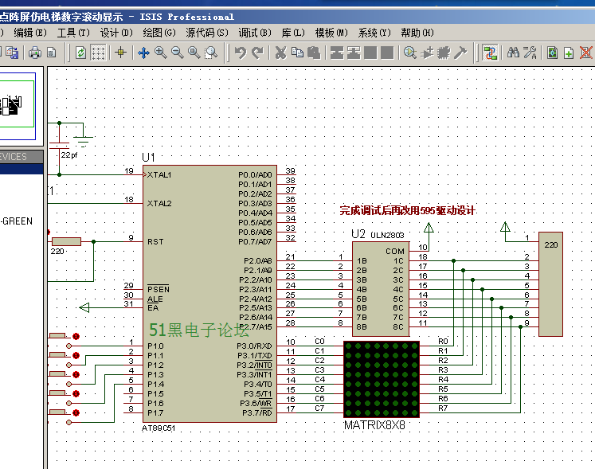Click the search and tag binoculars icon

coord(513,53)
